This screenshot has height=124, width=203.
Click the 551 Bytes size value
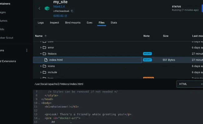[x=169, y=60]
